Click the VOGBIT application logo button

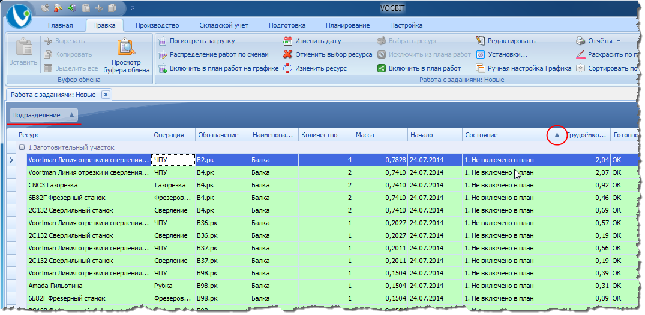tap(22, 15)
